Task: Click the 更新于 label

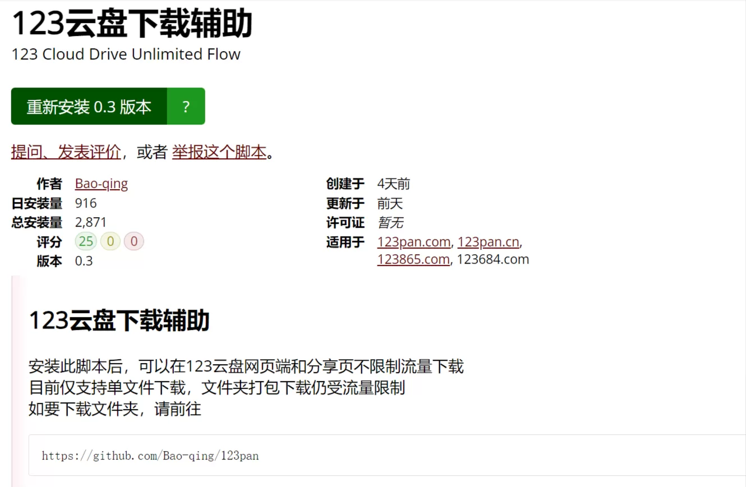Action: click(x=346, y=203)
